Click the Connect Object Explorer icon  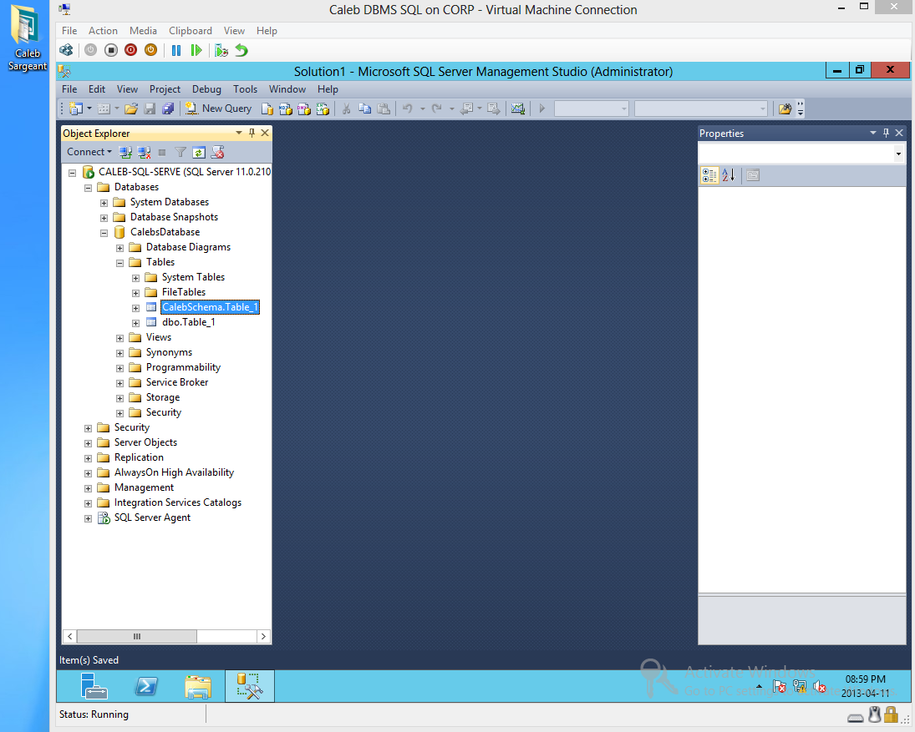click(125, 153)
